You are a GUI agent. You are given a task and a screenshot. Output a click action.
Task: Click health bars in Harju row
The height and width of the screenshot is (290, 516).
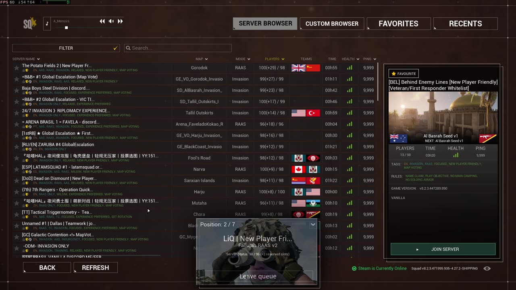point(350,192)
